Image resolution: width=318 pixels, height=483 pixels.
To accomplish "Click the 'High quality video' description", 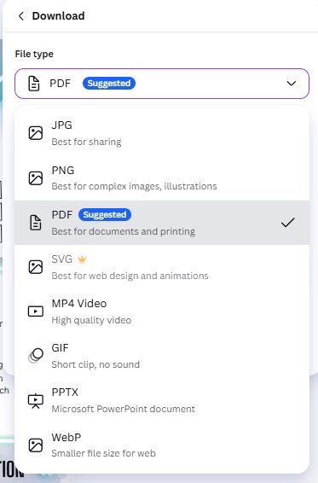I will (91, 320).
